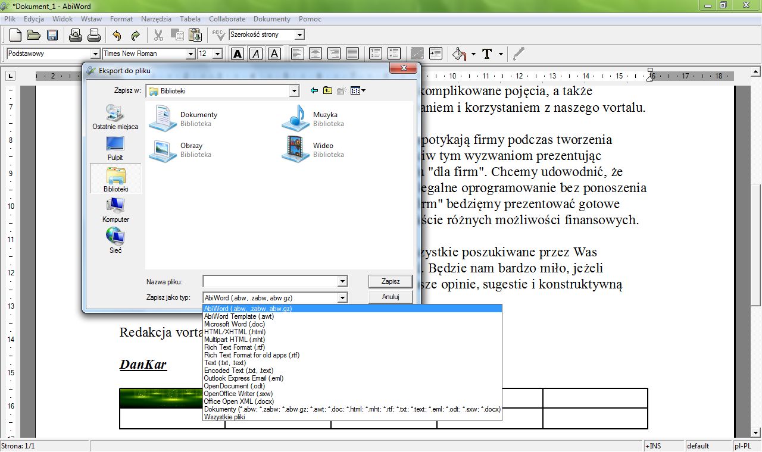Click the Undo arrow icon
This screenshot has height=452, width=762.
coord(117,34)
